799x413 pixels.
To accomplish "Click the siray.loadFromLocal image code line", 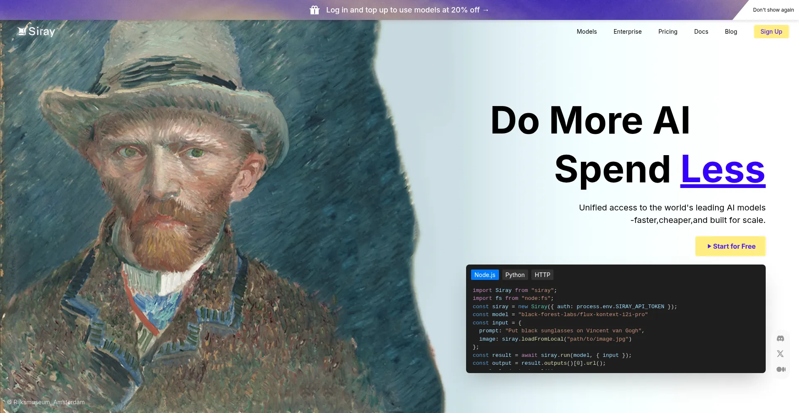I will click(555, 339).
